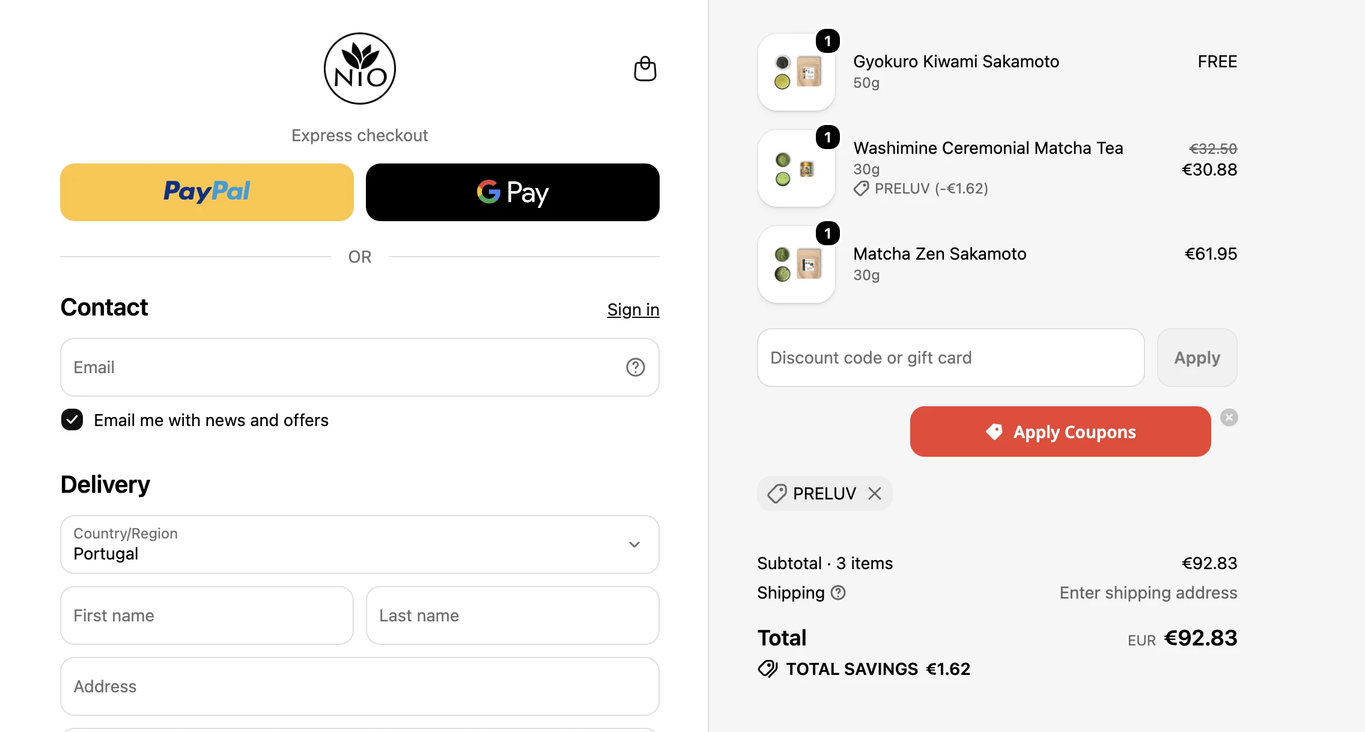Click the Country/Region chevron arrow
The width and height of the screenshot is (1365, 732).
634,544
